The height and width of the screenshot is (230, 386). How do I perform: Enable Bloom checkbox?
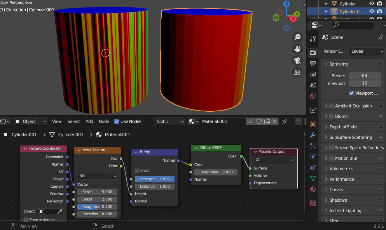(332, 116)
